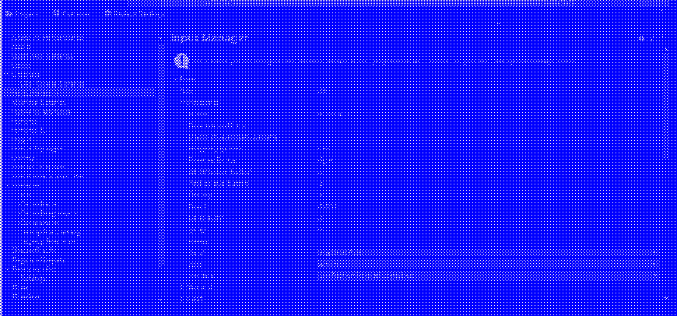Expand the Fire1 axis entry
Viewport: 677px width, 316px height.
[184, 300]
